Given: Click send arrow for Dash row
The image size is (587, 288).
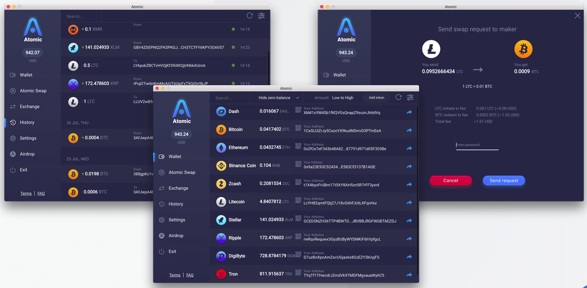Looking at the screenshot, I should coord(409,111).
